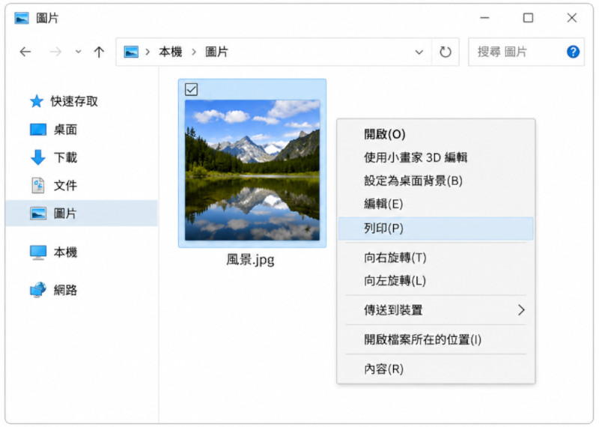
Task: Choose 列印(P) from context menu
Action: (x=436, y=228)
